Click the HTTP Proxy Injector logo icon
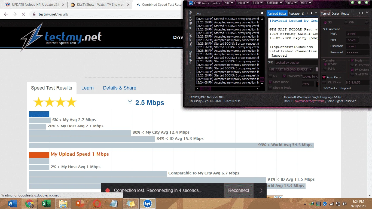 click(x=191, y=3)
